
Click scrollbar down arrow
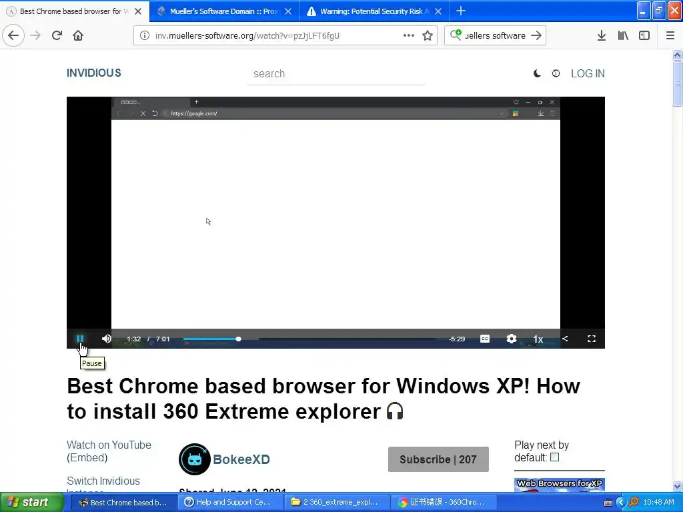click(x=677, y=486)
